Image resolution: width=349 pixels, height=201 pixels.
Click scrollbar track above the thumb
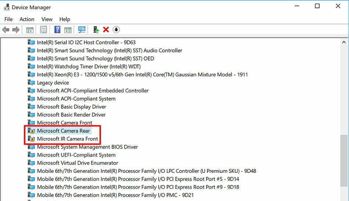click(x=344, y=90)
